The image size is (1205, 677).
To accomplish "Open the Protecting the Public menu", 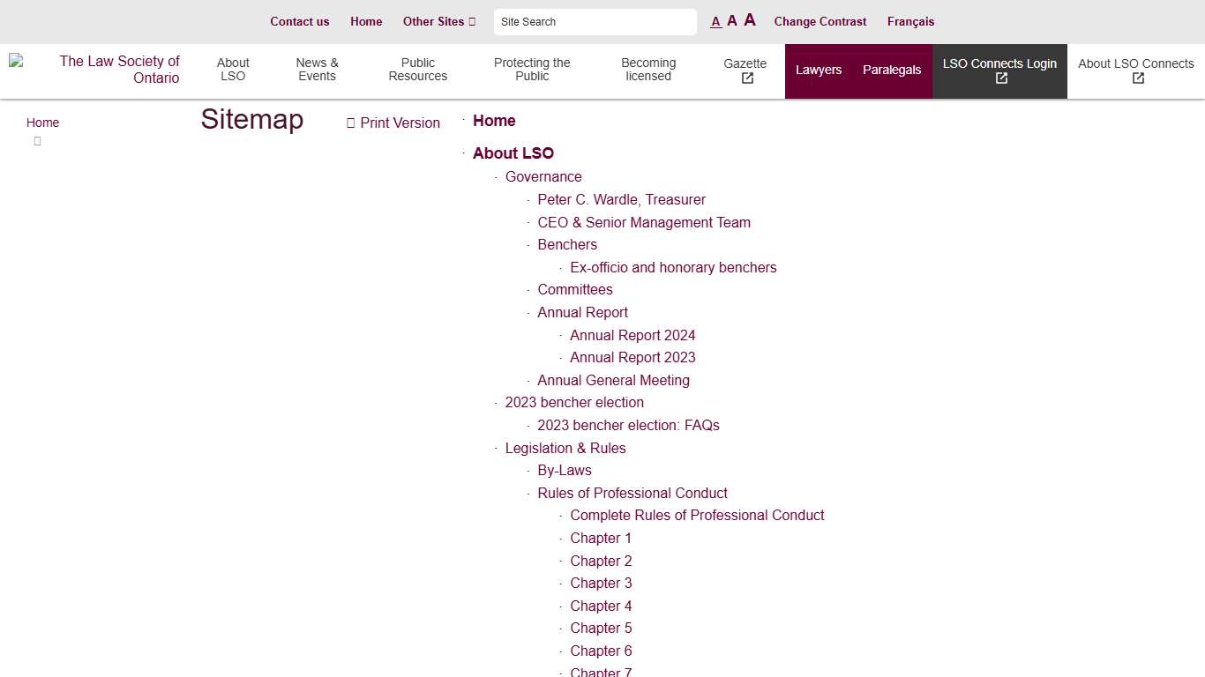I will tap(532, 70).
